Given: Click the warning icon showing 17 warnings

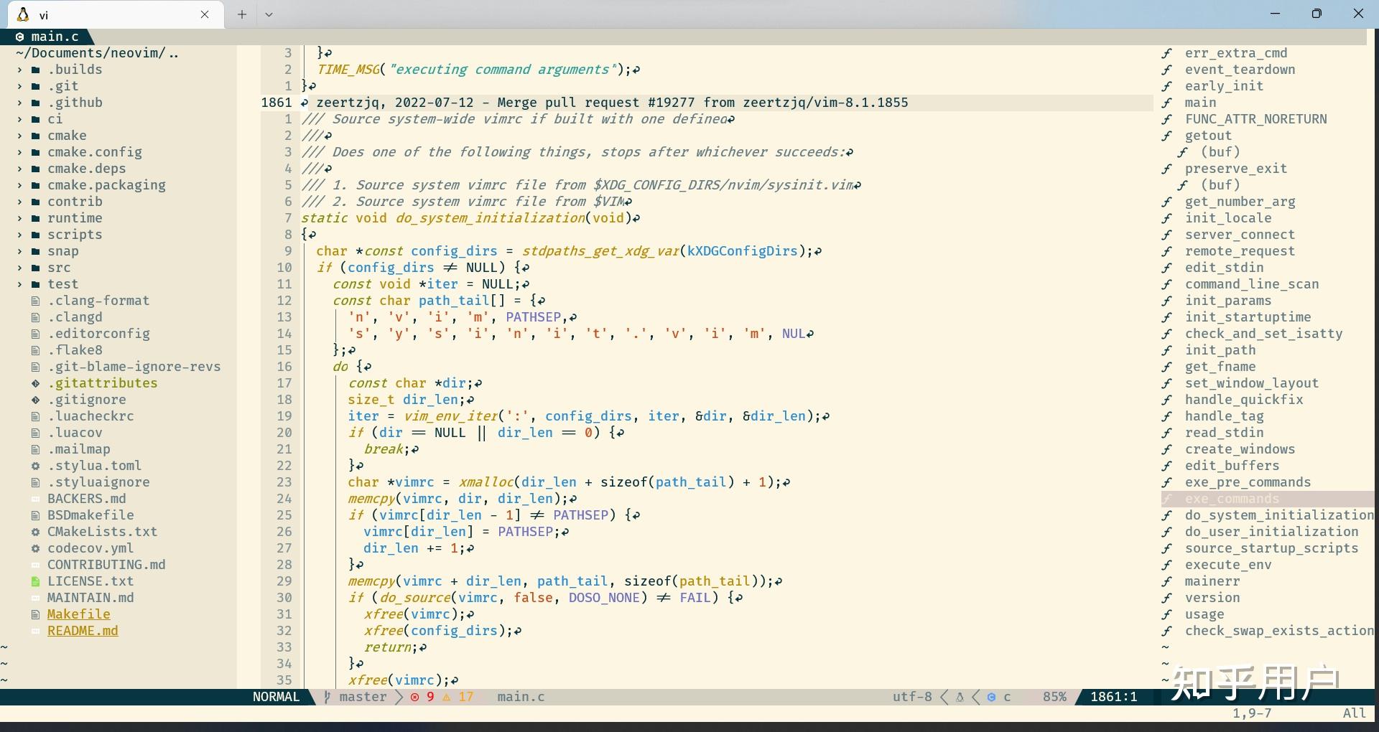Looking at the screenshot, I should tap(446, 697).
